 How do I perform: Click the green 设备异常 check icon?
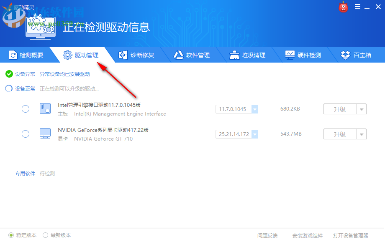tap(9, 74)
